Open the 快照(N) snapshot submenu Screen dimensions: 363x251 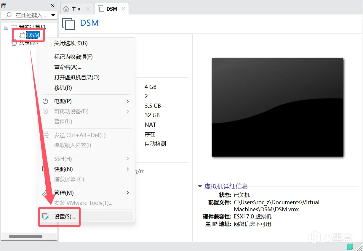87,169
